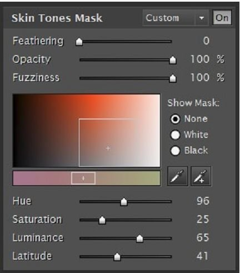Select the add-to-mask eyedropper plus tool
The image size is (240, 273).
coord(201,176)
